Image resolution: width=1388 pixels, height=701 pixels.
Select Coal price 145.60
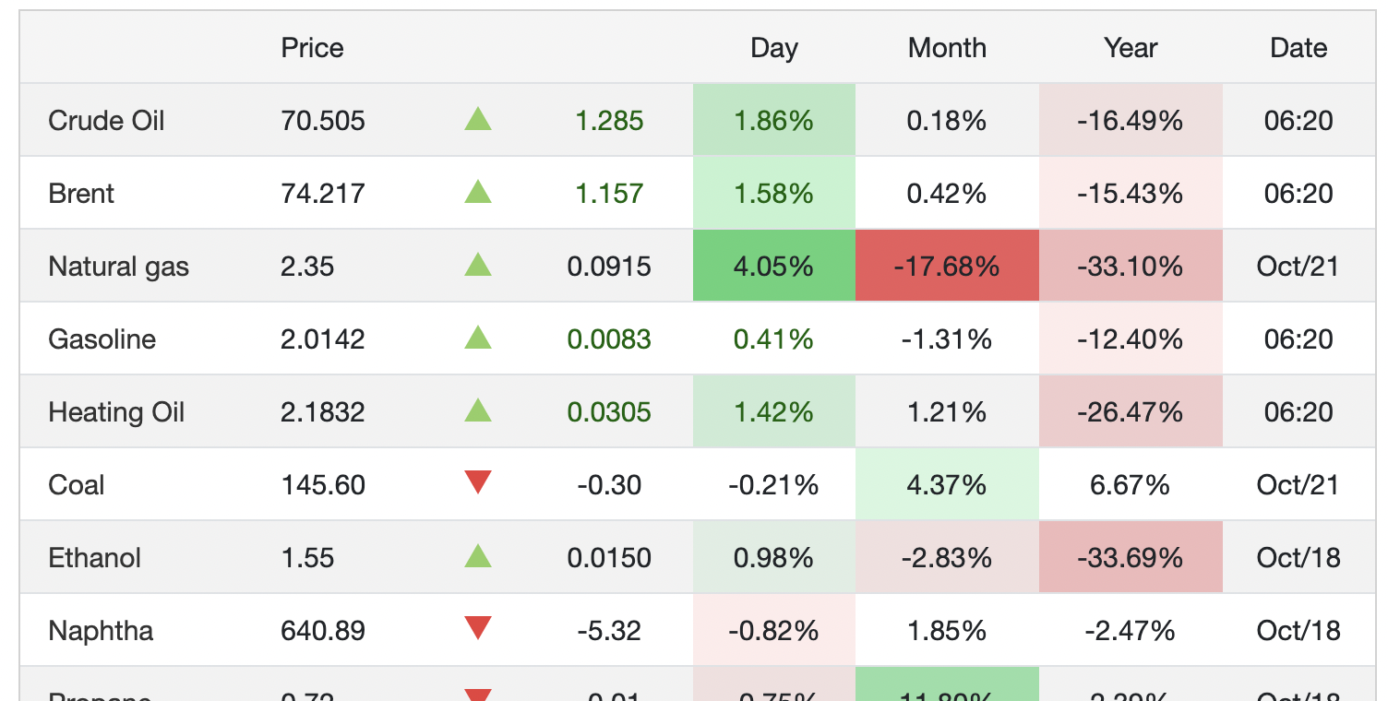[323, 485]
